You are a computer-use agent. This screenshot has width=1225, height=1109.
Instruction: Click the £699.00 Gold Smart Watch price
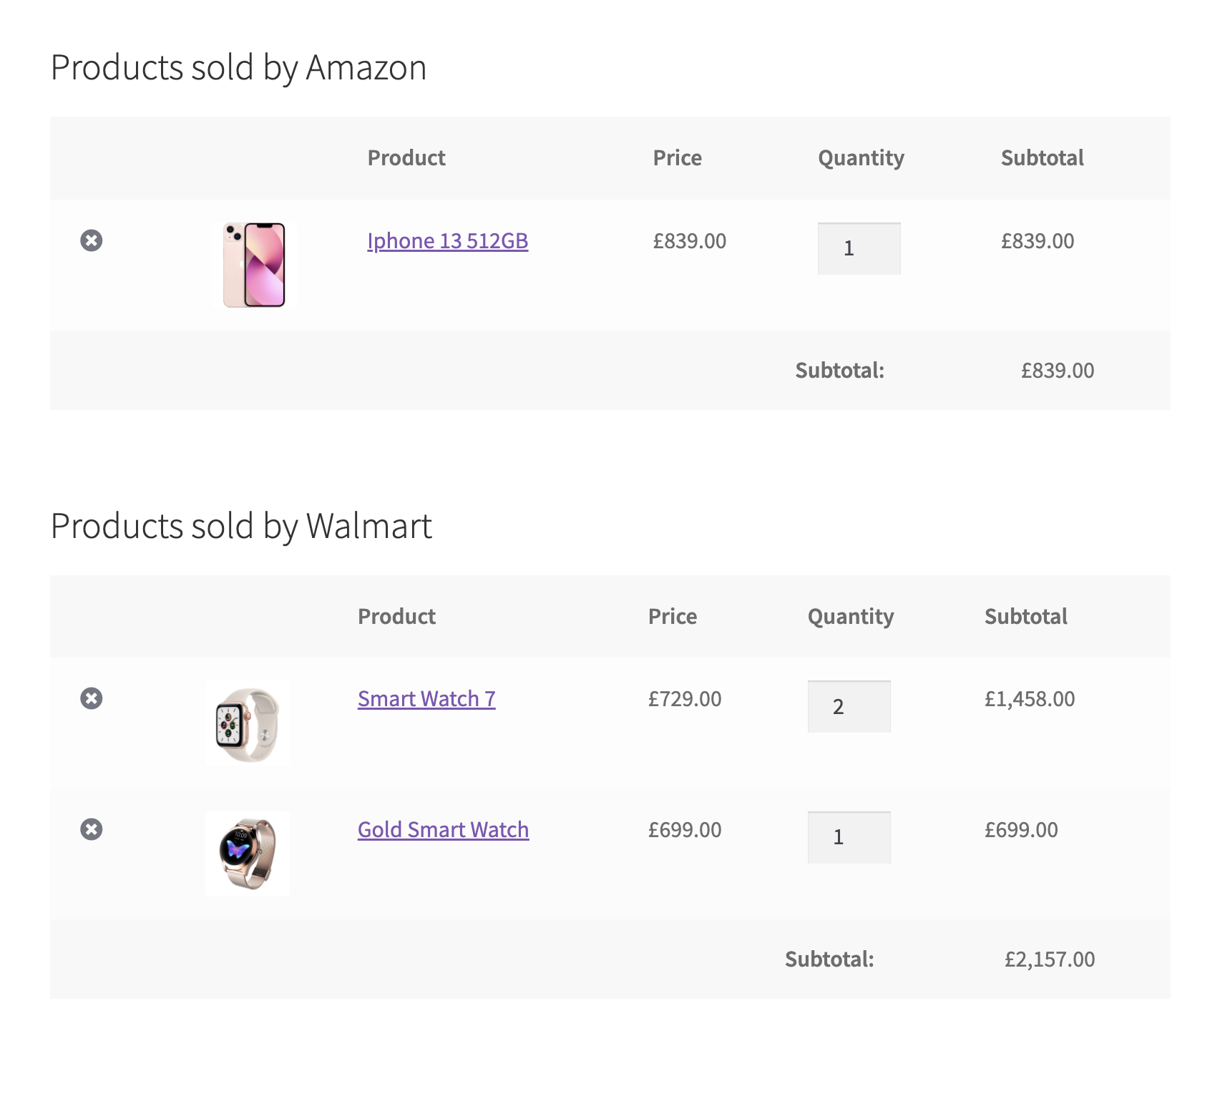click(684, 830)
